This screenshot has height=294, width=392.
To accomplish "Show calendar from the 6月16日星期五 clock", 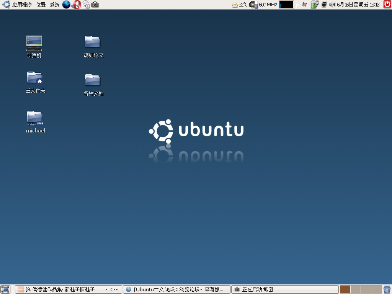I will tap(358, 5).
